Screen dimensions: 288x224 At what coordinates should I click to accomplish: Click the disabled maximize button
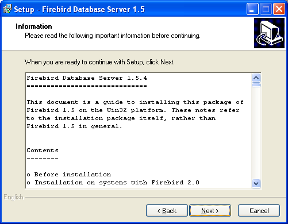pyautogui.click(x=266, y=9)
